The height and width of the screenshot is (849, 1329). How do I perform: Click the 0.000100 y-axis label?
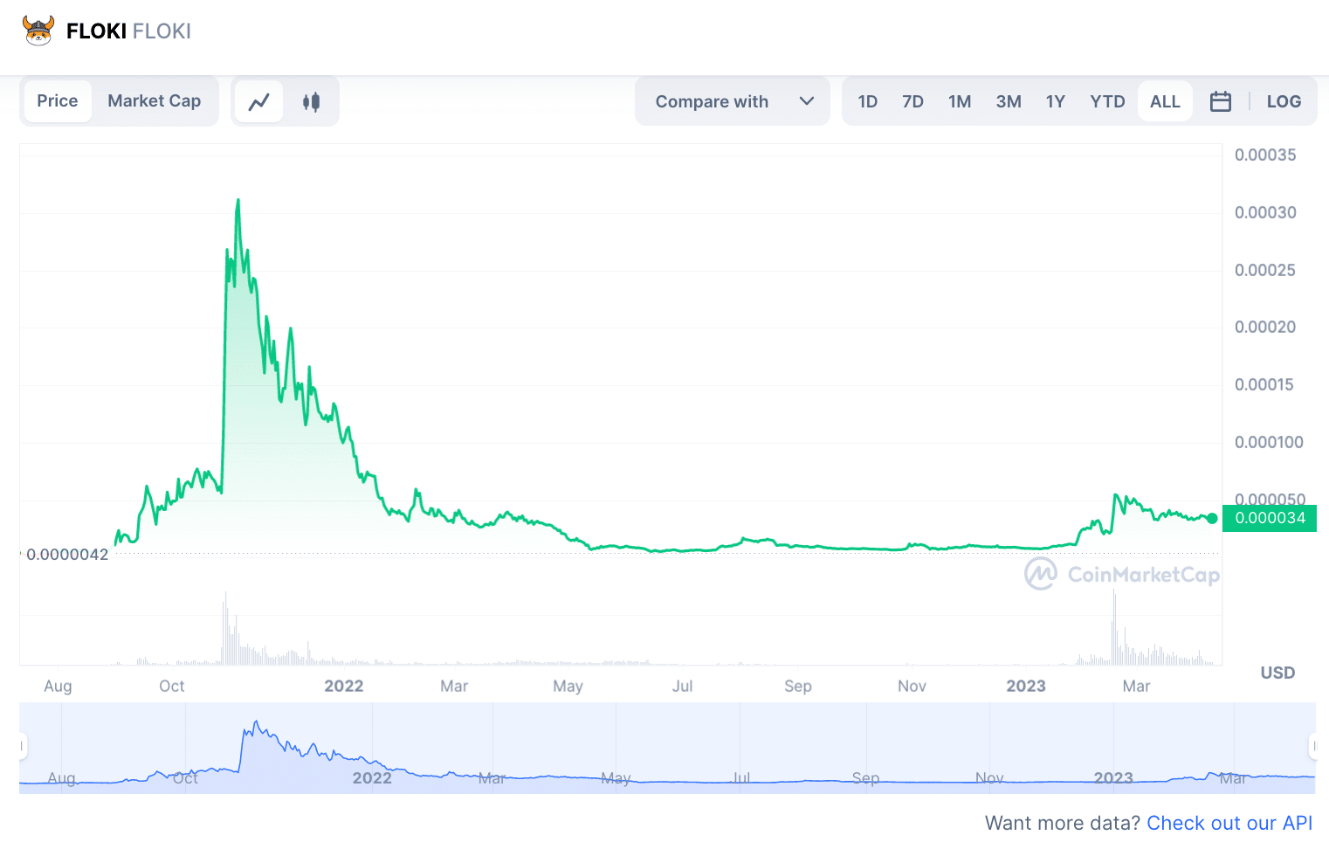(1269, 442)
